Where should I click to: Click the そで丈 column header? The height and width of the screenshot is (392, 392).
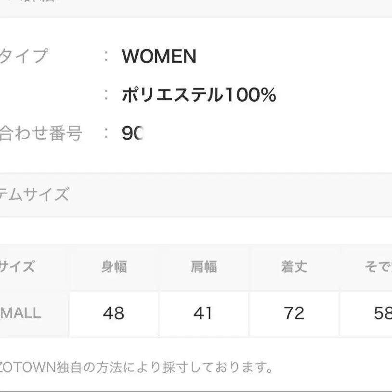(x=378, y=267)
